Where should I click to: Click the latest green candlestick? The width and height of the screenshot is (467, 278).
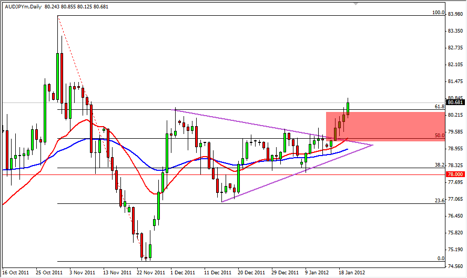(x=348, y=107)
